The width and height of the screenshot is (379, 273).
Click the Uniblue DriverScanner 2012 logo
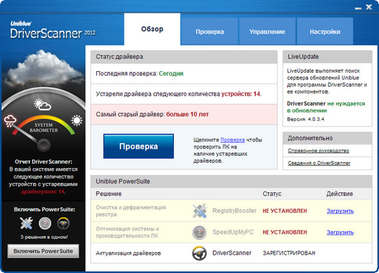53,30
